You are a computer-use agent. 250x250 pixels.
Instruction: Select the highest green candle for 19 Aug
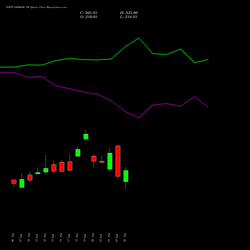coord(86,136)
